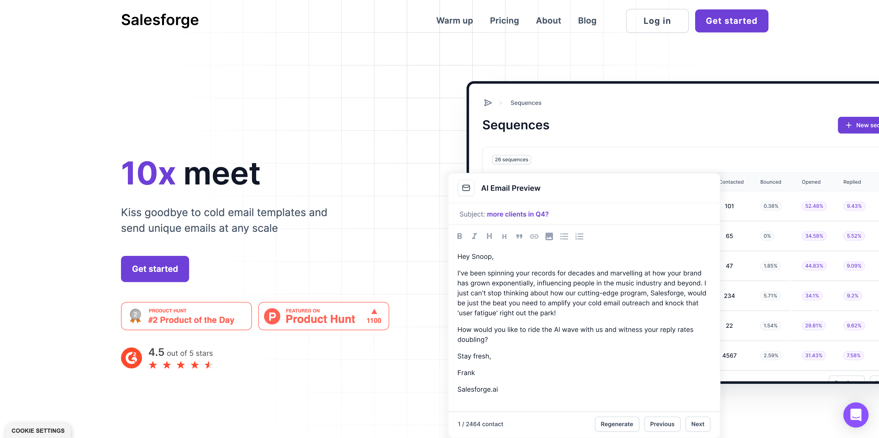This screenshot has height=438, width=879.
Task: Click the insert link icon
Action: [534, 236]
